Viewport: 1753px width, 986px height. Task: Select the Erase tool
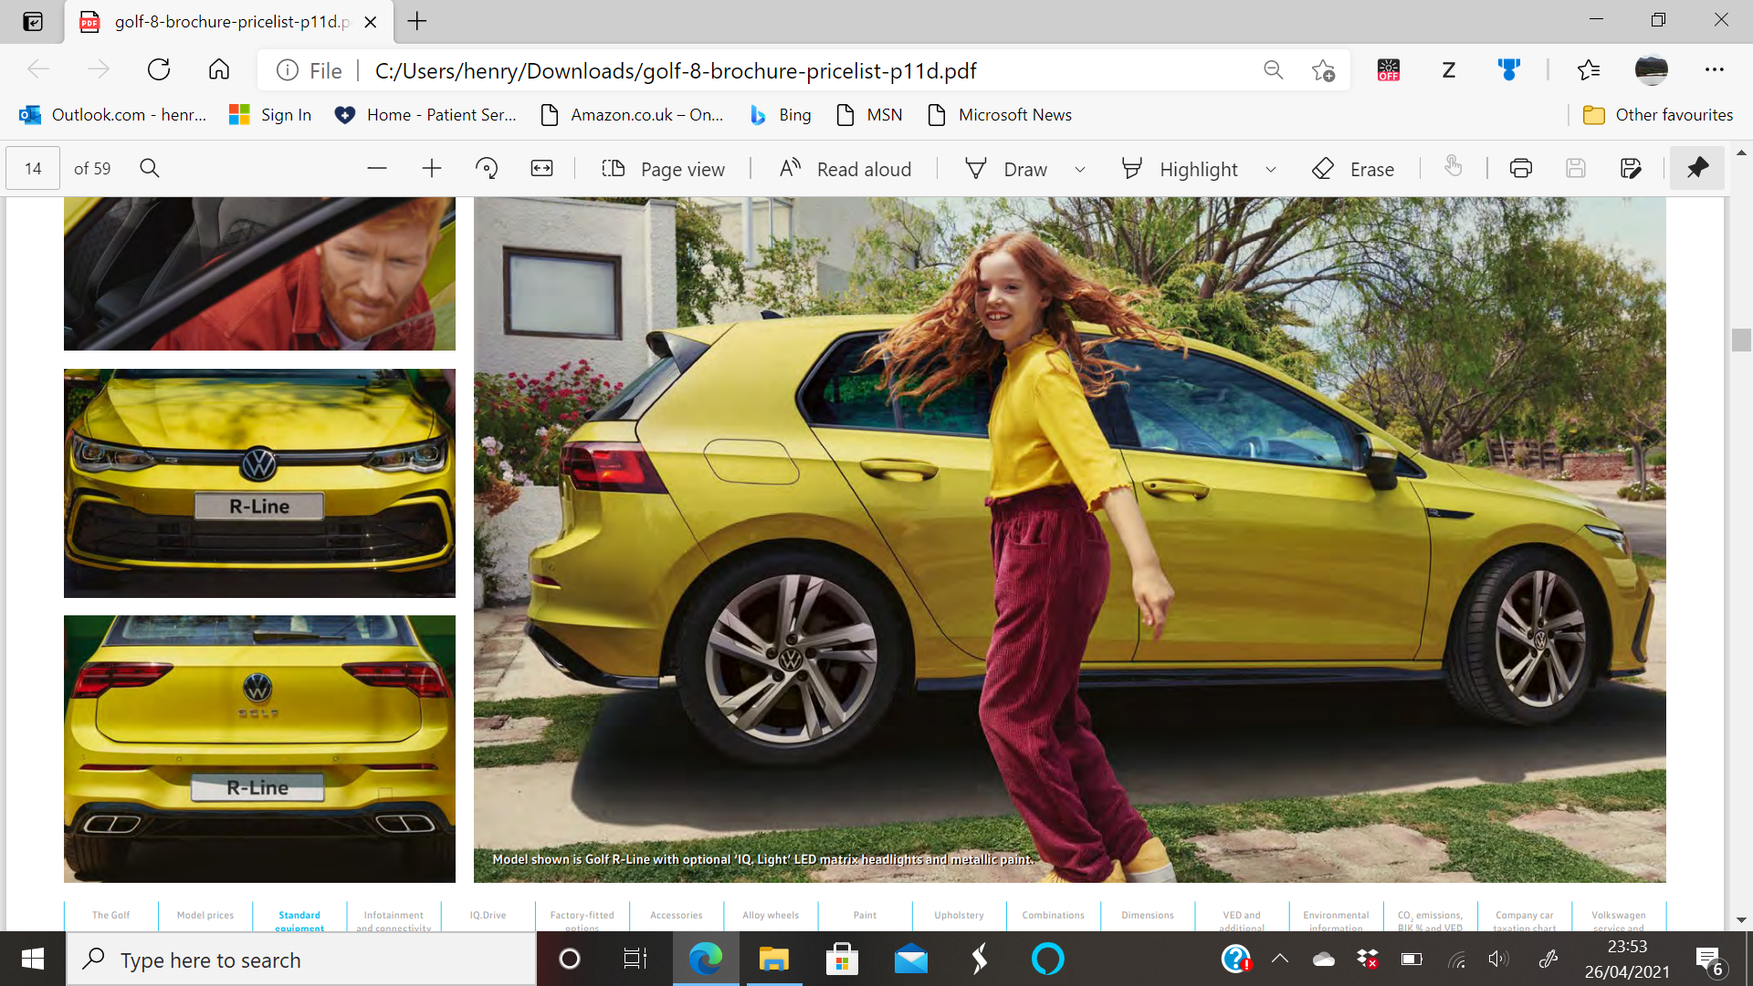(1353, 169)
